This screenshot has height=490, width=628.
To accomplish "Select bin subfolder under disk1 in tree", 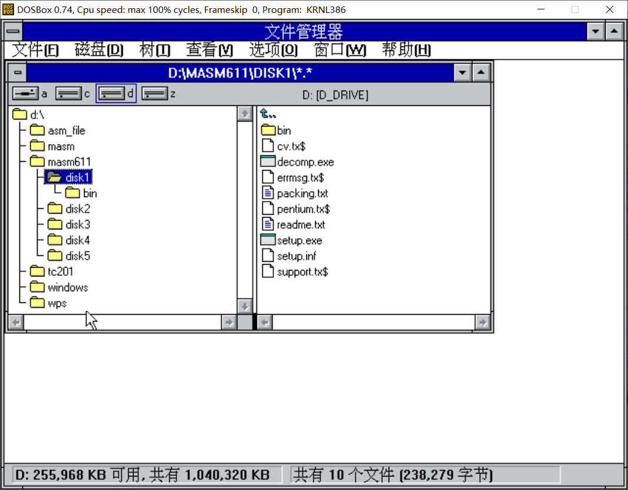I will [x=81, y=193].
